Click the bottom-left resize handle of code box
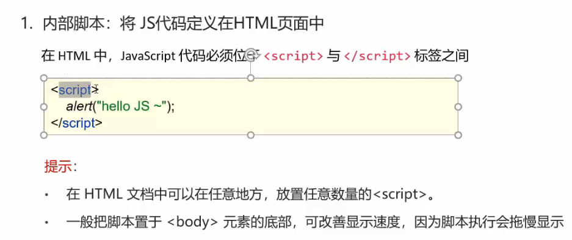The image size is (572, 240). tap(43, 136)
